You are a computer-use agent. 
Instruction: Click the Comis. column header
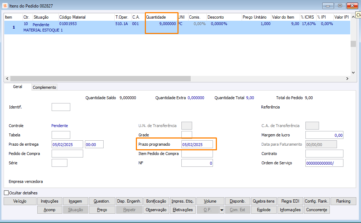[197, 17]
